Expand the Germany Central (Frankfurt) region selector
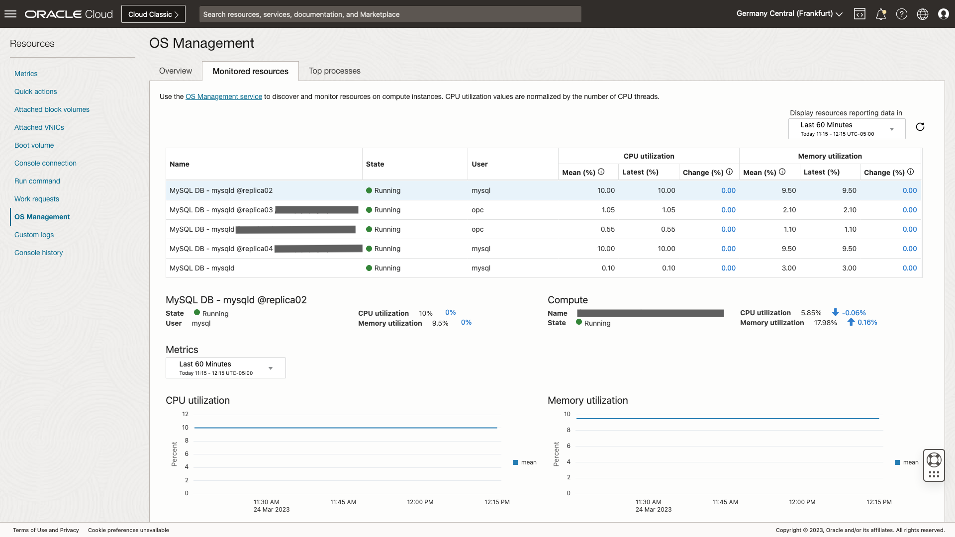 tap(789, 14)
